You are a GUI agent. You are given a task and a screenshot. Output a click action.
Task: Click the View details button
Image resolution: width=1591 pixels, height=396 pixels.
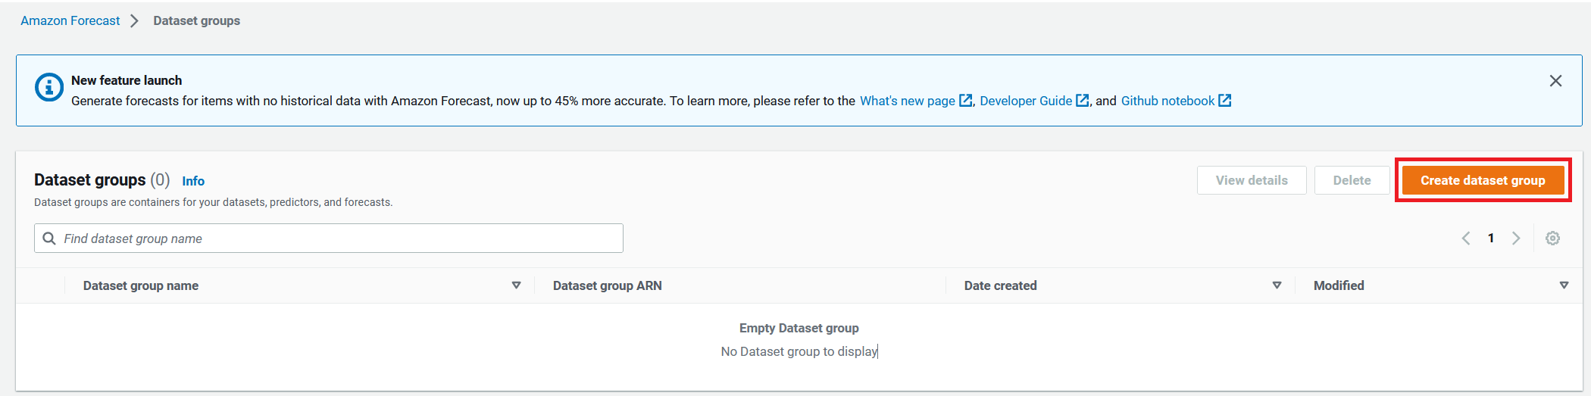tap(1252, 180)
